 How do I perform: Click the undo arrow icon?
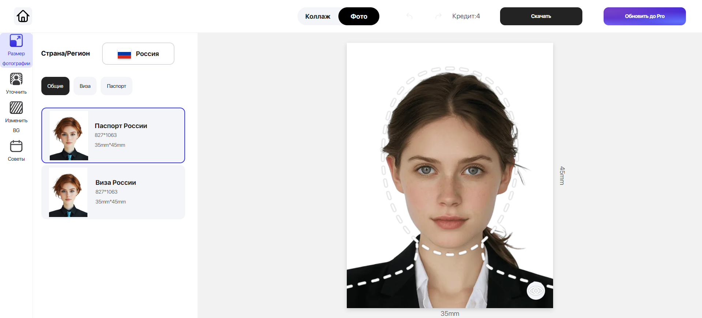pyautogui.click(x=409, y=16)
